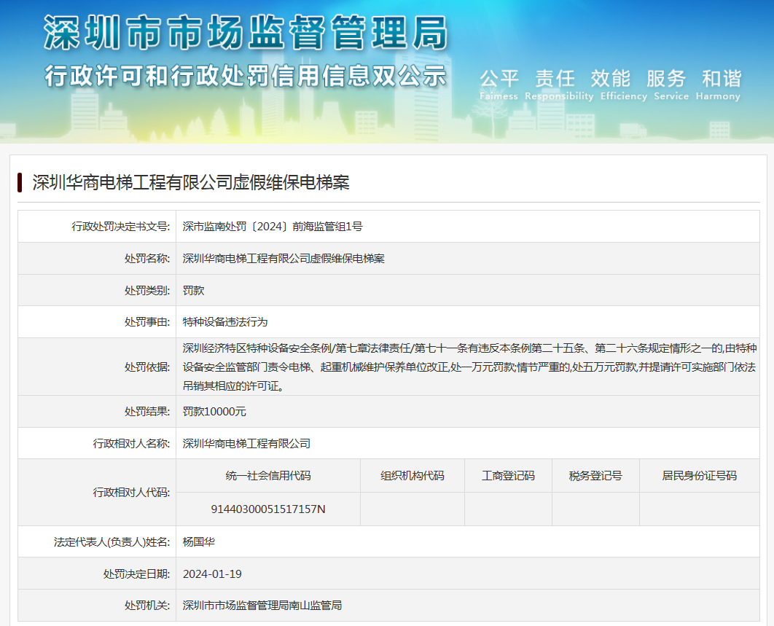The width and height of the screenshot is (774, 626).
Task: Click the penalty result 罚款10000元
Action: coord(214,412)
